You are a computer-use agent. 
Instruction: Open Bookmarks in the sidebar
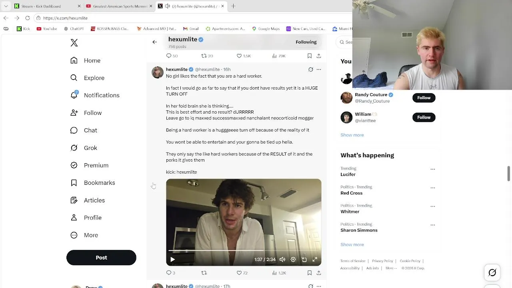(74, 183)
